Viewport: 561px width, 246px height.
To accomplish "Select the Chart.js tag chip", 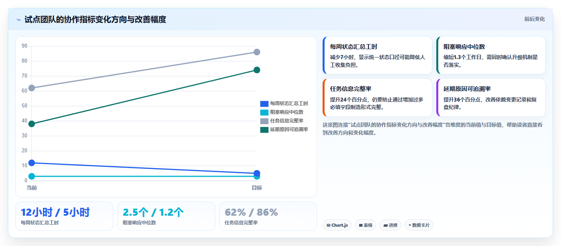I will pos(337,225).
